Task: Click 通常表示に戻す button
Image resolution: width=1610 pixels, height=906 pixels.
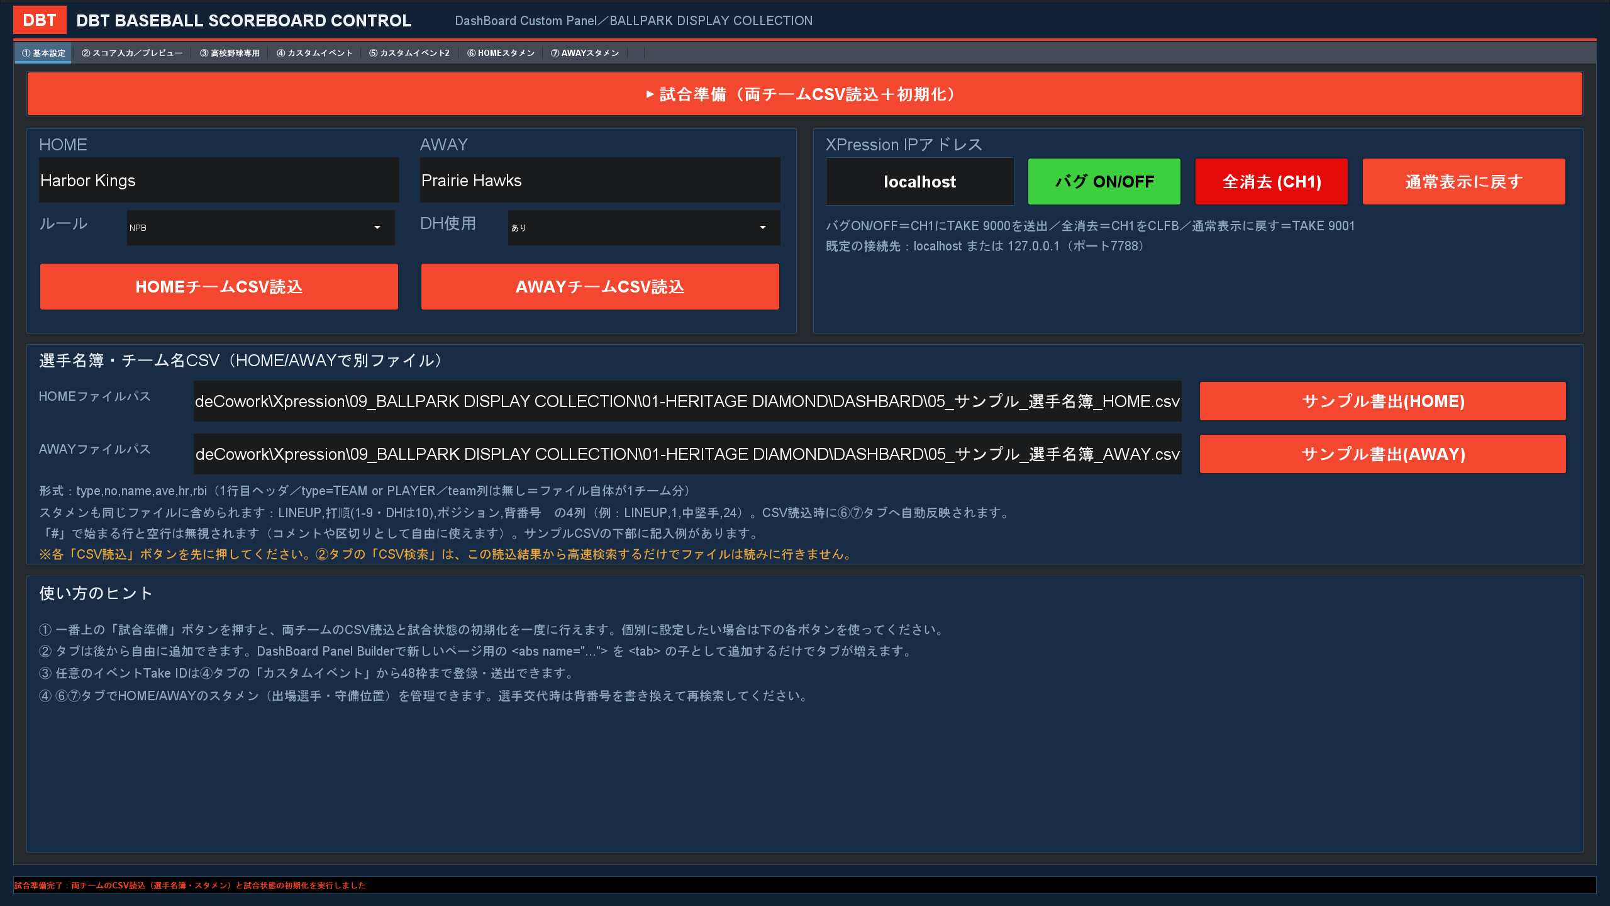Action: 1464,182
